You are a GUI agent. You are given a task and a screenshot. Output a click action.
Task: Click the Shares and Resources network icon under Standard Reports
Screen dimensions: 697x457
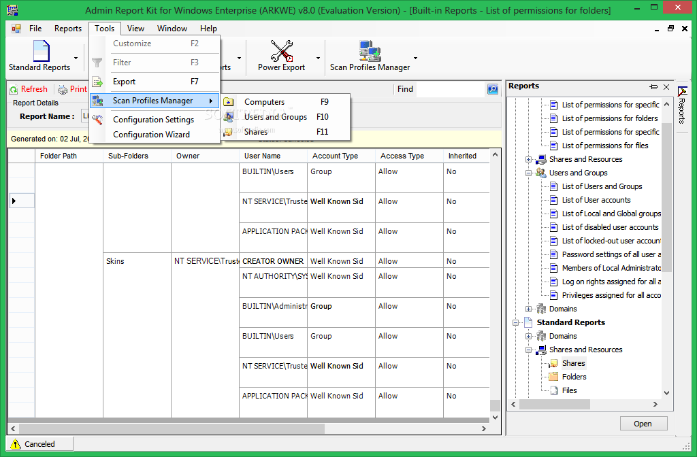click(541, 350)
